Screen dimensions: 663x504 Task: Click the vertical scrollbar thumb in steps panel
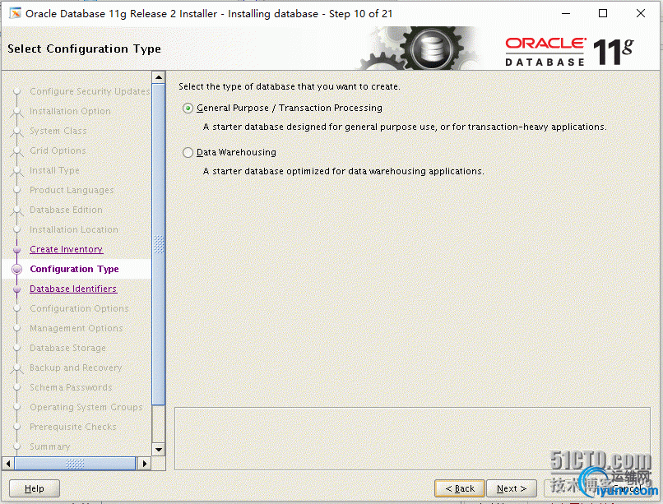(159, 244)
